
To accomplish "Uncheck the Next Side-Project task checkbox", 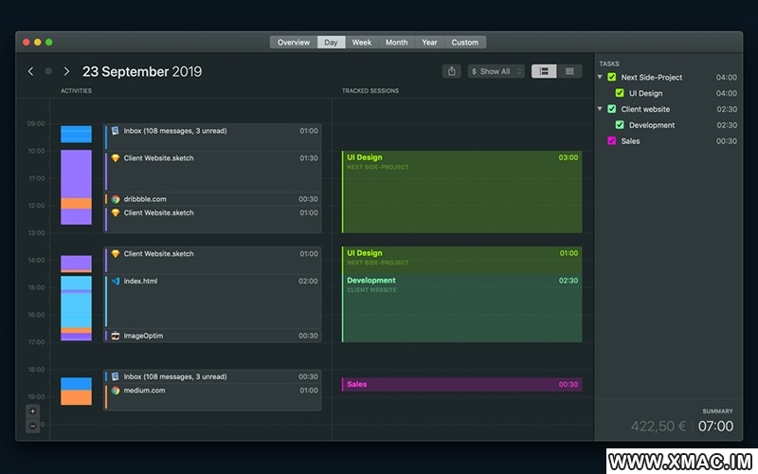I will click(612, 78).
